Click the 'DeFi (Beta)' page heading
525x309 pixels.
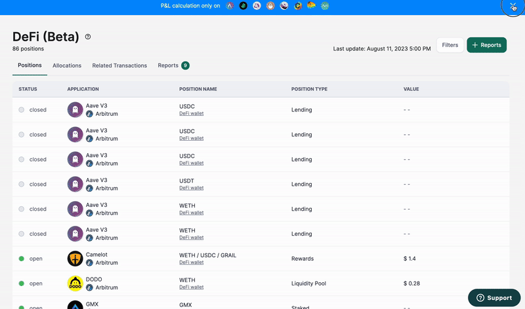(45, 37)
